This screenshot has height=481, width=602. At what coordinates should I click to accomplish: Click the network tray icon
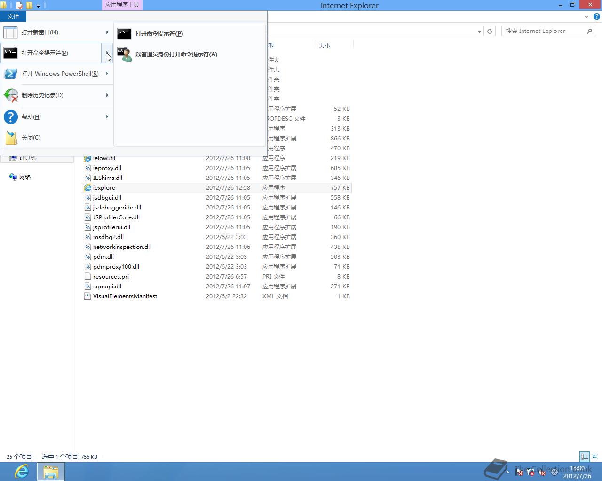click(x=531, y=472)
